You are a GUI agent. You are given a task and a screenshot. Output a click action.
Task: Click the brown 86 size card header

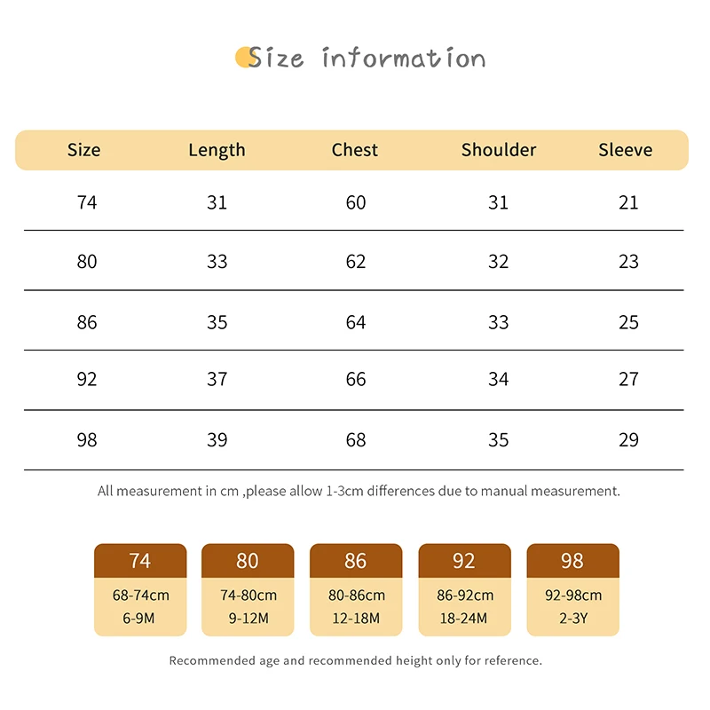356,561
